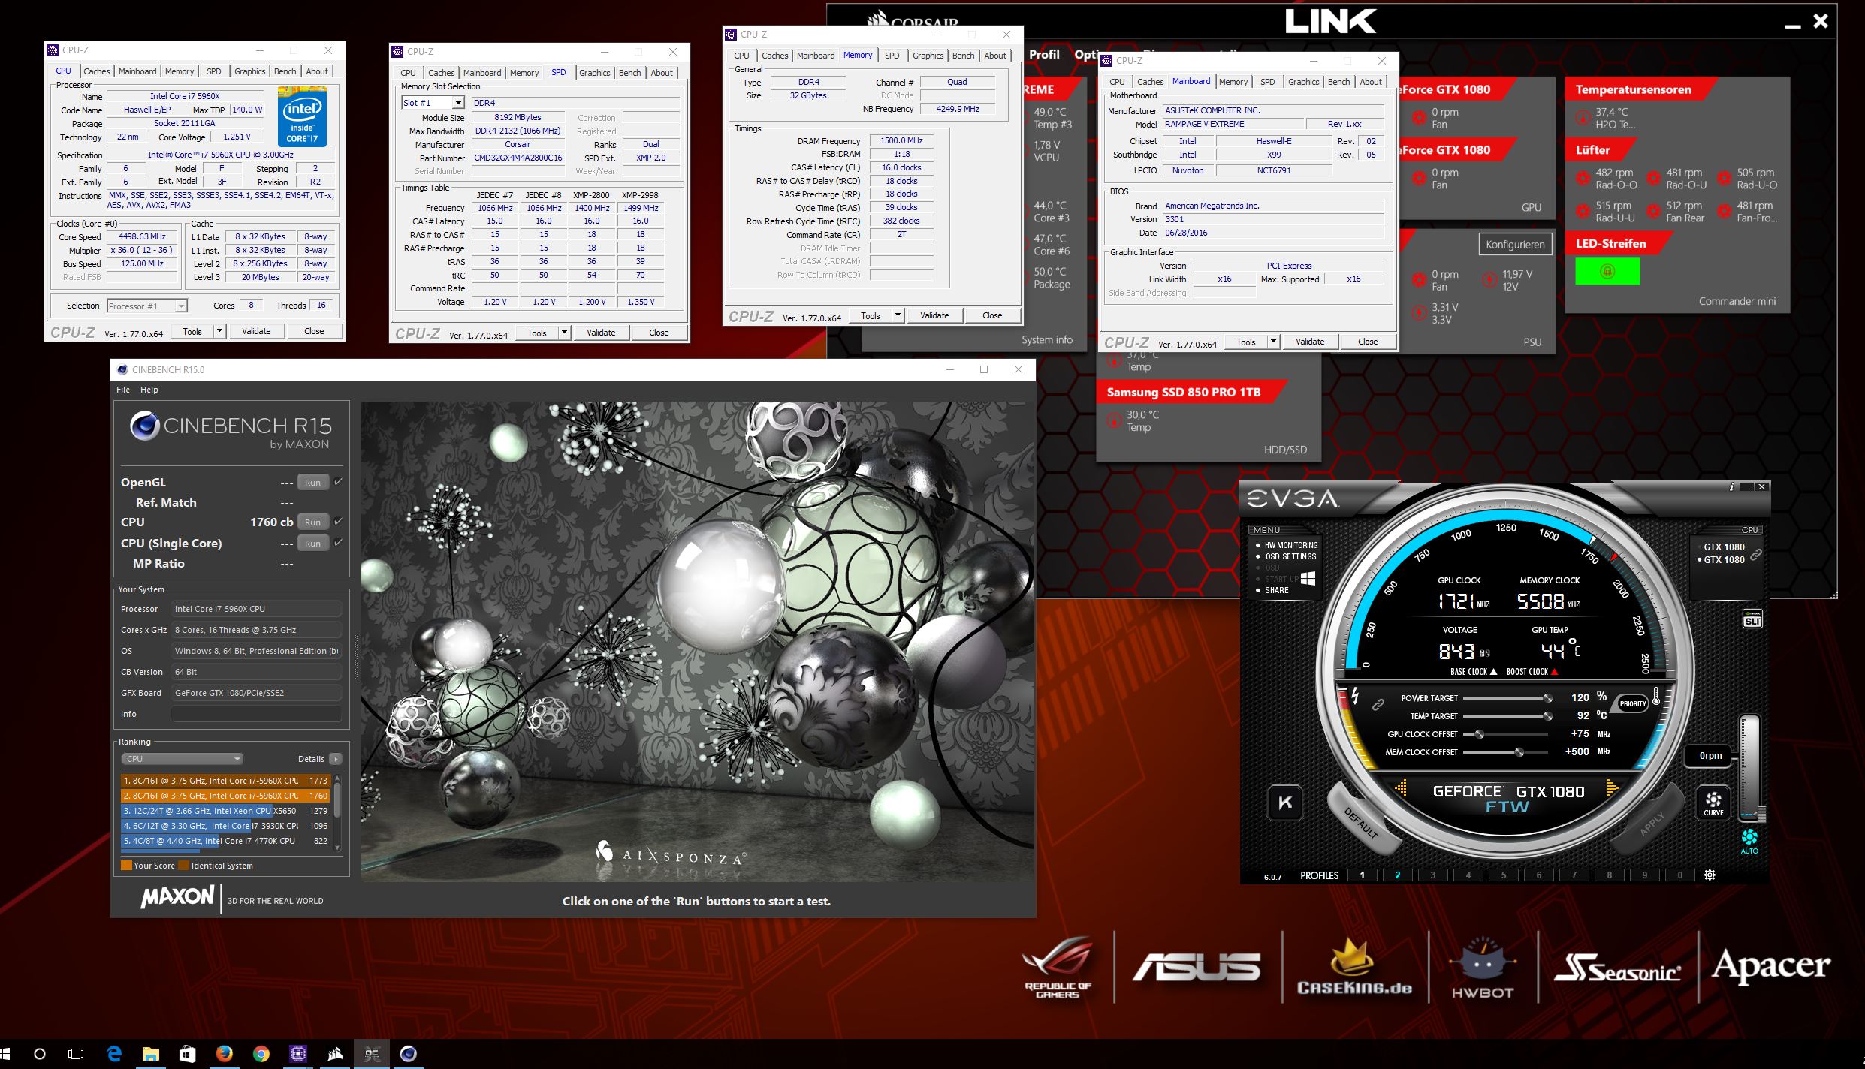Click the EVGA fan speed vertical slider
Screen dimensions: 1865x1069
1749,767
